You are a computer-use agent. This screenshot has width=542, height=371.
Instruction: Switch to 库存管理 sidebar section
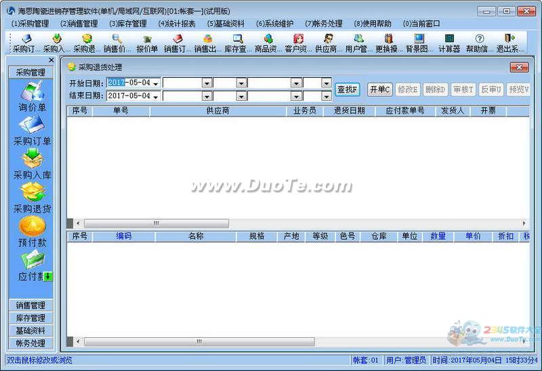click(x=30, y=318)
